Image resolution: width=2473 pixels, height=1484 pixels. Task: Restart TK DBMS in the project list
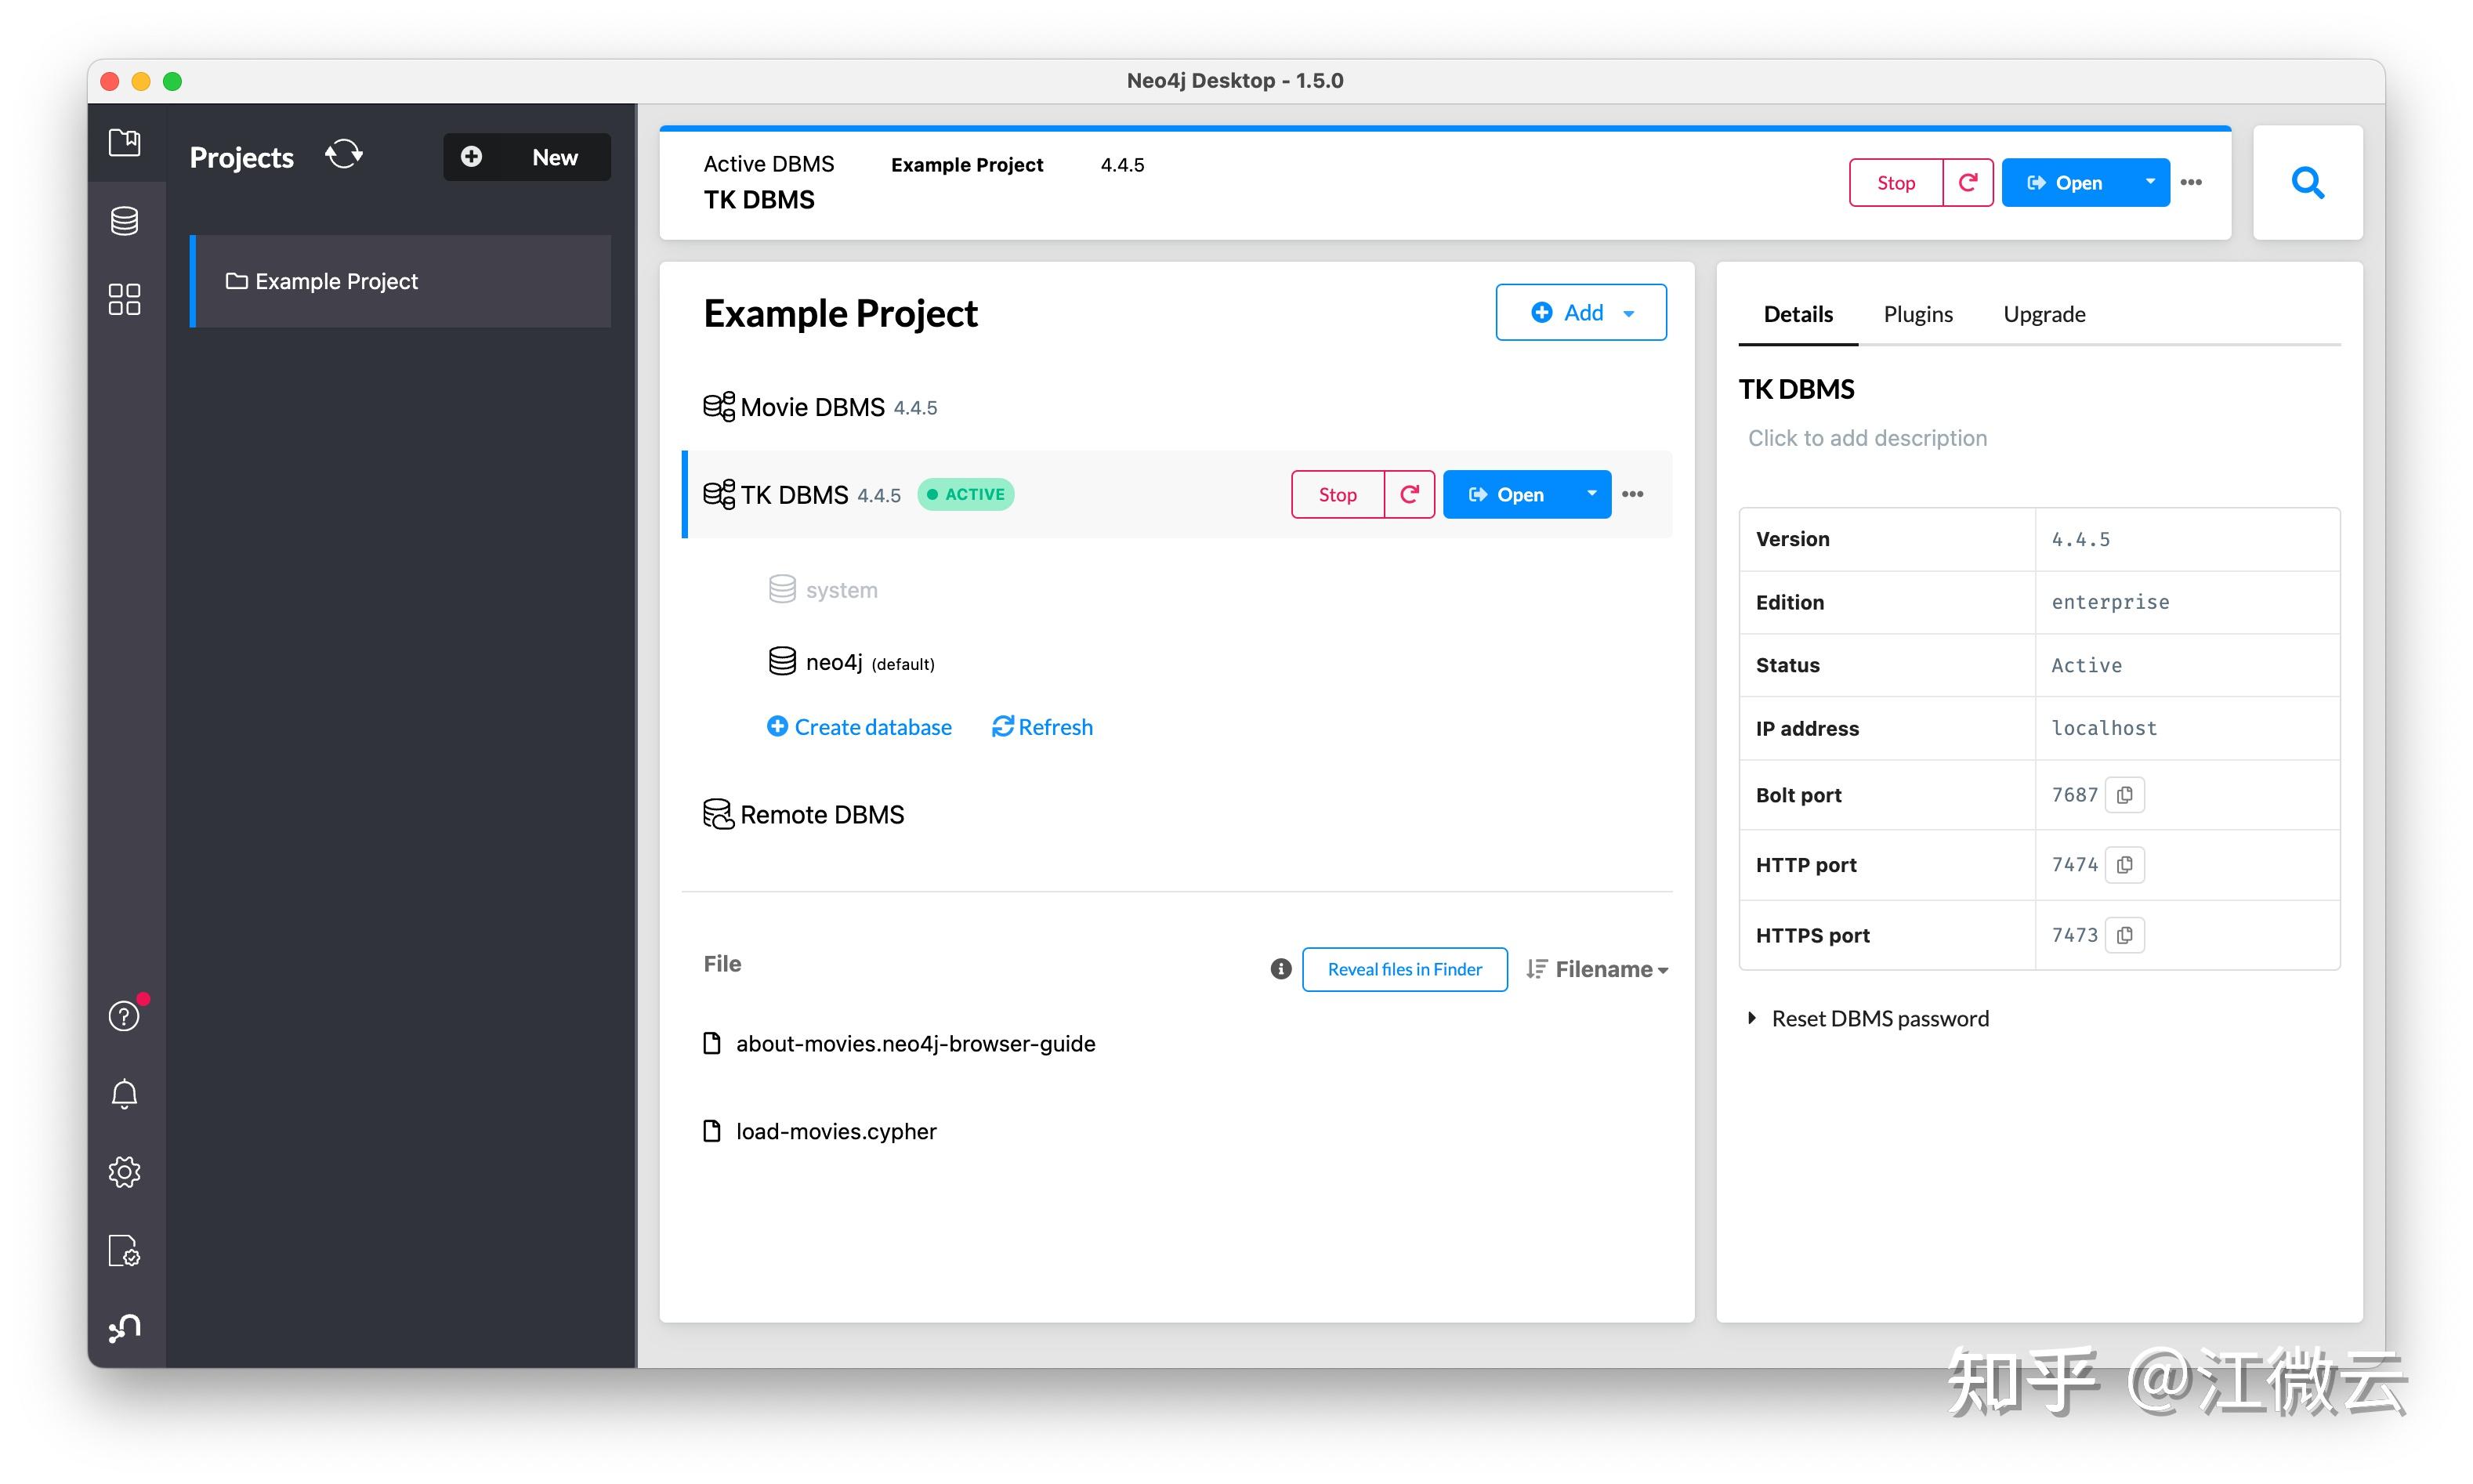1409,494
